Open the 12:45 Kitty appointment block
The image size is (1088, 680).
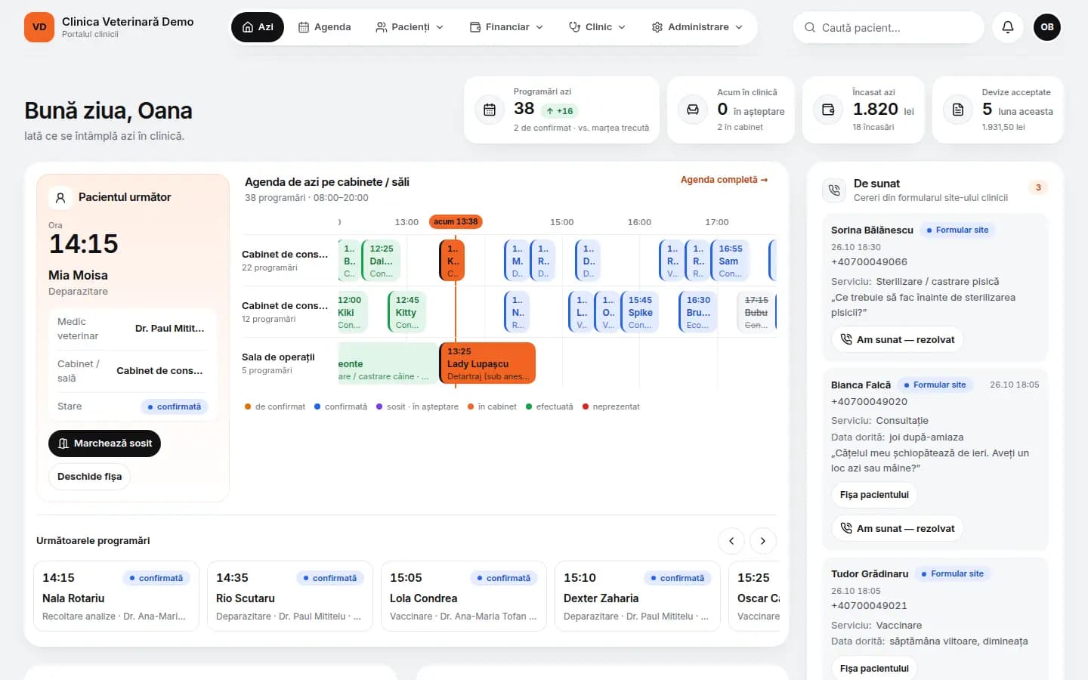pos(407,312)
